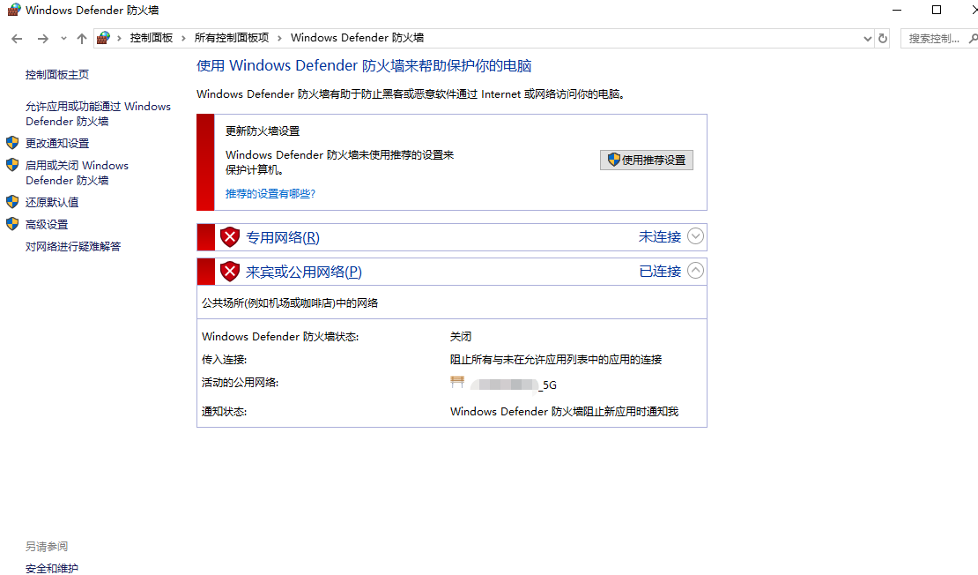The image size is (978, 575).
Task: Click the refresh icon beside the address bar
Action: click(883, 38)
